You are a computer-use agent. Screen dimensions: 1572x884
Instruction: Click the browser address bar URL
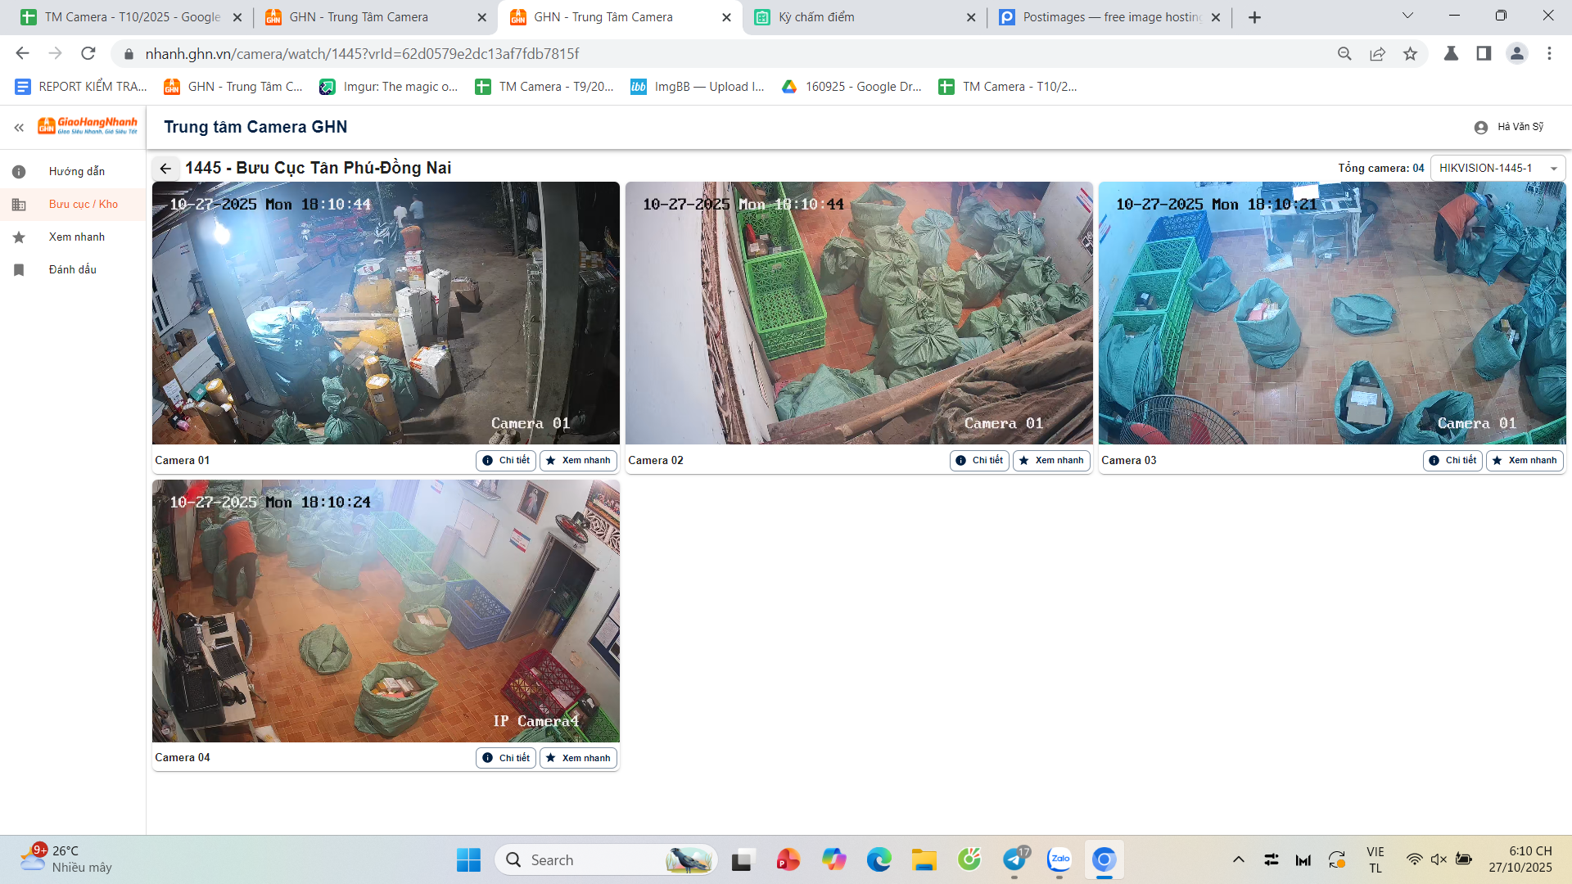pyautogui.click(x=362, y=54)
